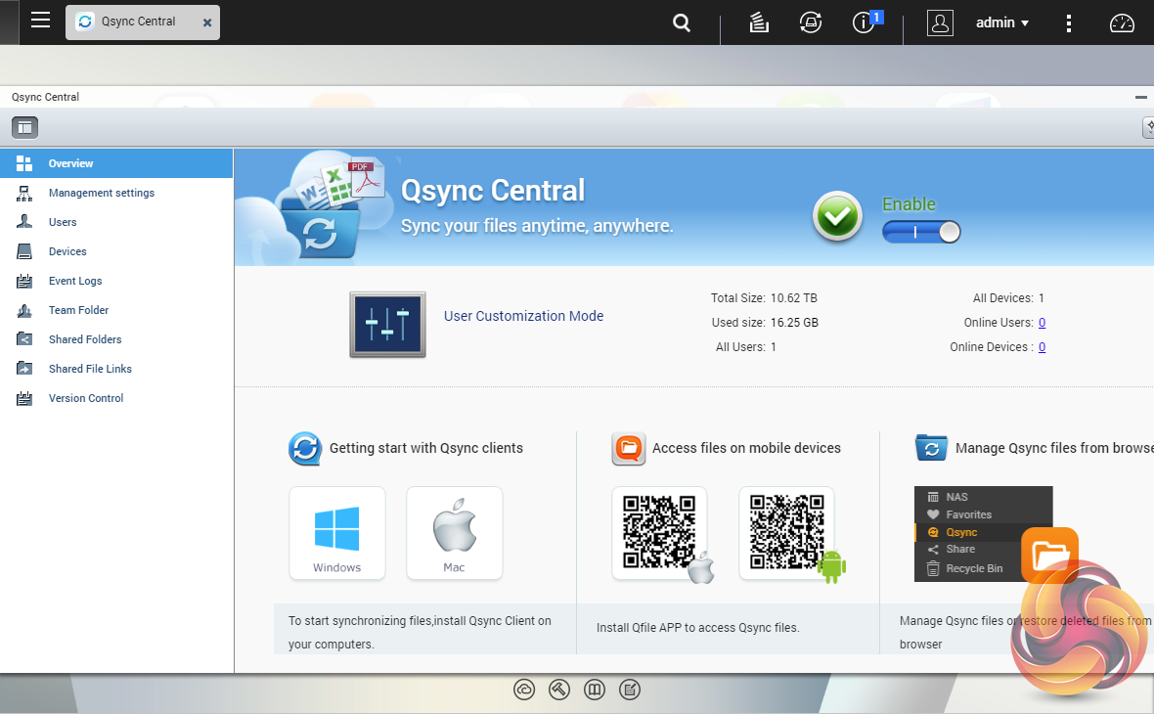This screenshot has width=1154, height=714.
Task: Open the Version Control section
Action: coord(86,398)
